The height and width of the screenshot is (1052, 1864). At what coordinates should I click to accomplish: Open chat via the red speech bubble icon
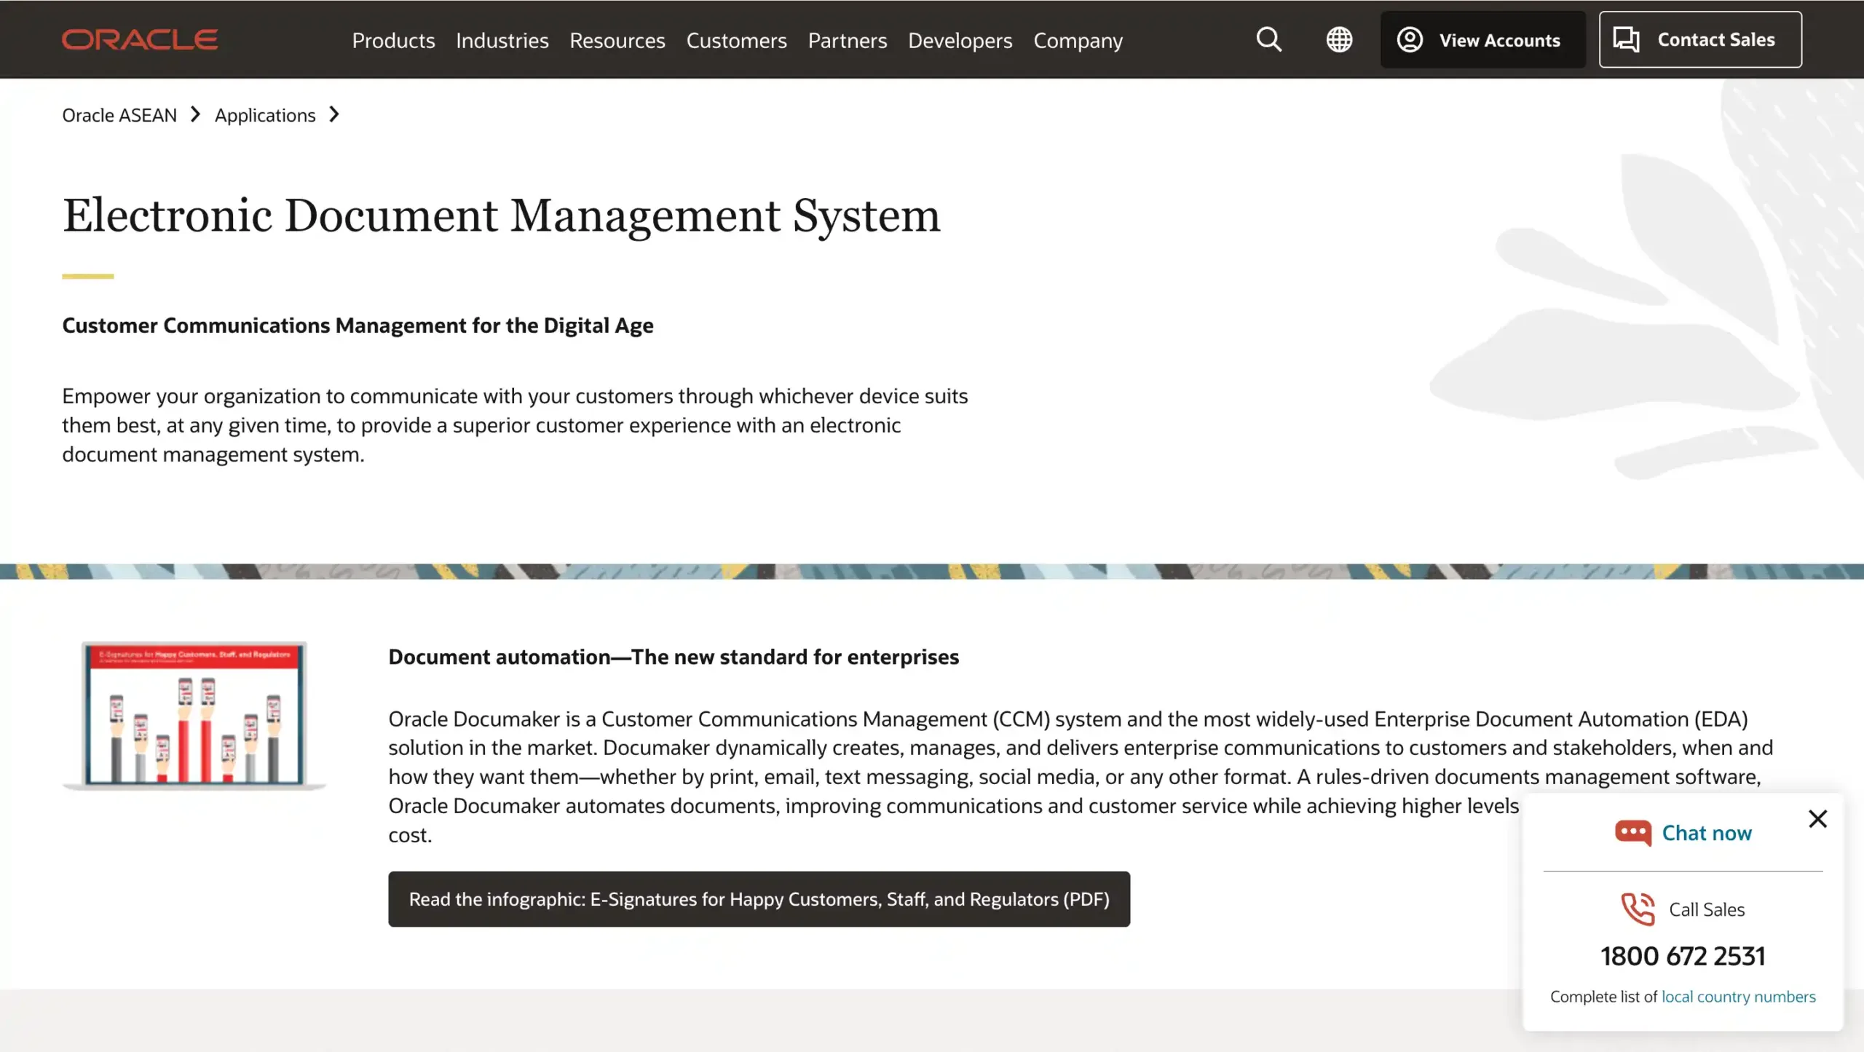click(x=1633, y=832)
